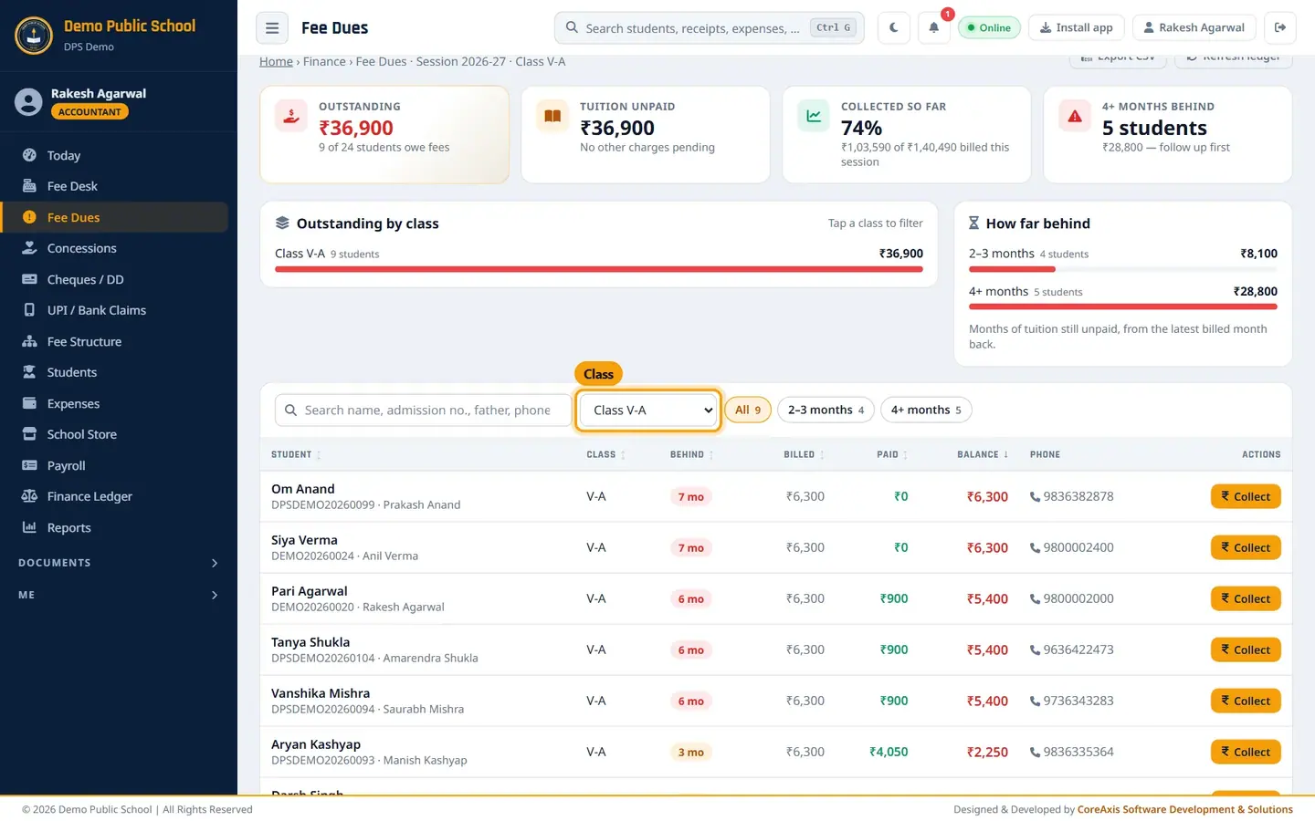Click the logout icon
The height and width of the screenshot is (821, 1315).
[x=1280, y=28]
